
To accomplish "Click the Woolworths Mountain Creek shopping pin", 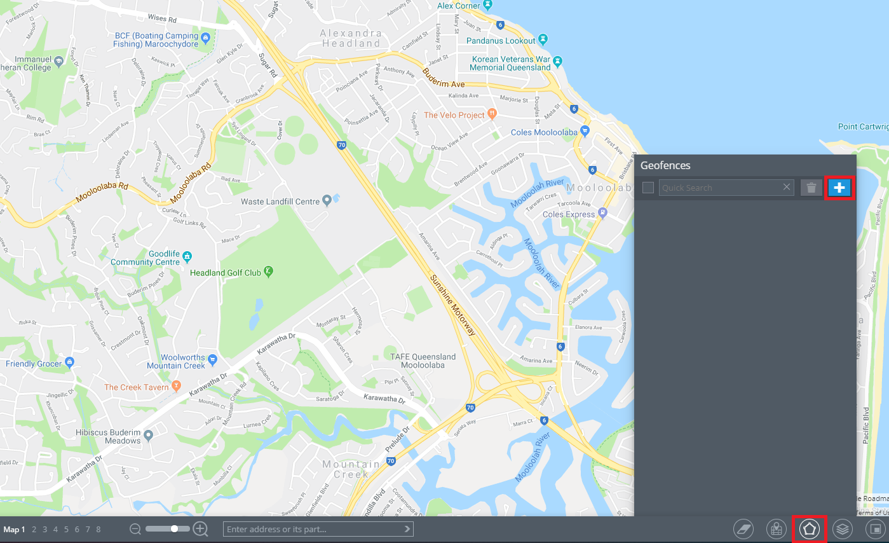I will [212, 361].
